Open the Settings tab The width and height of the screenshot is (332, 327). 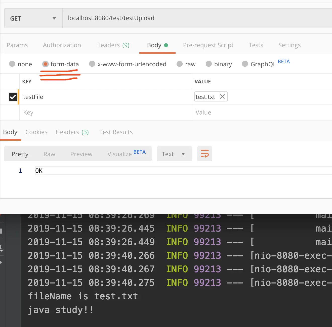289,45
